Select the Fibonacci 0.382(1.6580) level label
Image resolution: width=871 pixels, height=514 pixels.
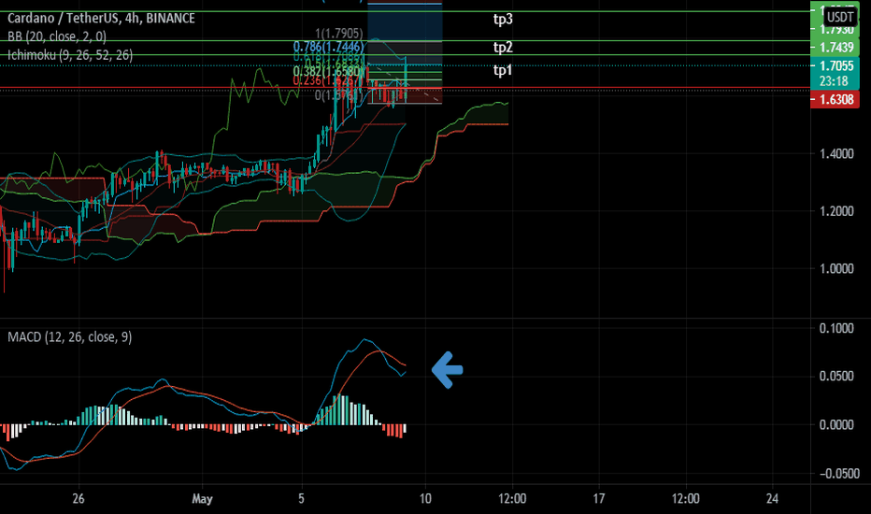pos(328,71)
